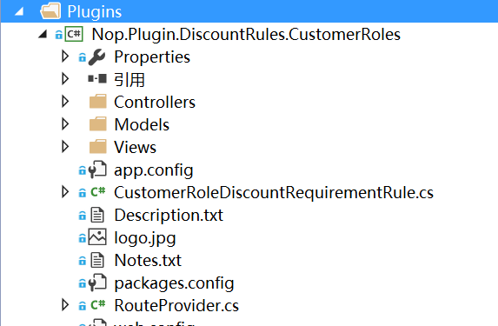Select the Views folder label

tap(136, 147)
